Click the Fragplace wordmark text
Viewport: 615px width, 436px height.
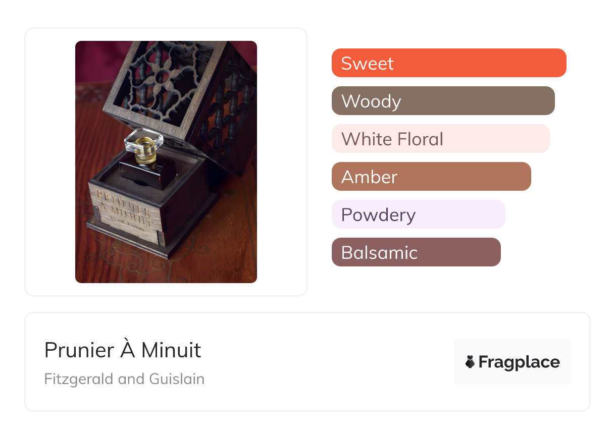(x=519, y=362)
